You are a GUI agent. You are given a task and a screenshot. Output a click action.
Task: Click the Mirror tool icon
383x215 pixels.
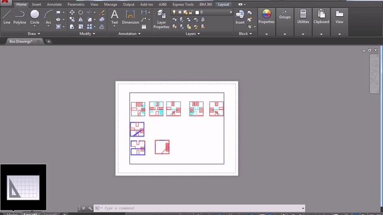click(x=81, y=20)
